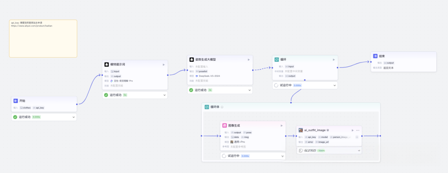The width and height of the screenshot is (448, 173).
Task: Show more ai_outfit_image input parameters
Action: click(x=357, y=137)
